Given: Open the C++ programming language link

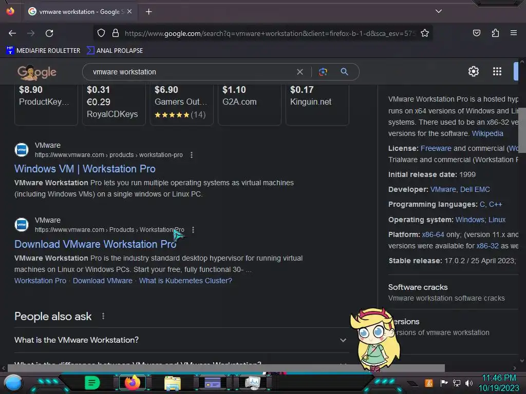Looking at the screenshot, I should [496, 204].
